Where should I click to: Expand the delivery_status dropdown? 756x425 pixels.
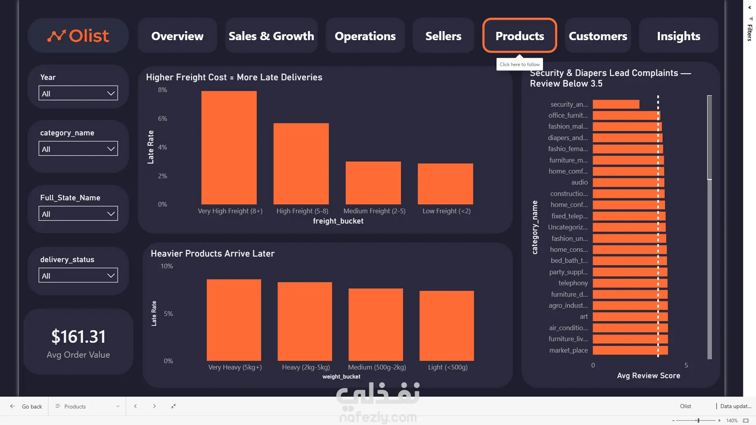coord(78,275)
